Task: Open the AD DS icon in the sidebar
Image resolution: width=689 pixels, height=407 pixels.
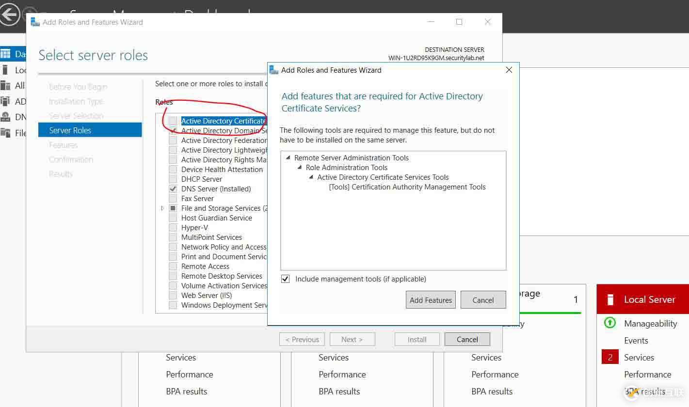Action: (x=5, y=101)
